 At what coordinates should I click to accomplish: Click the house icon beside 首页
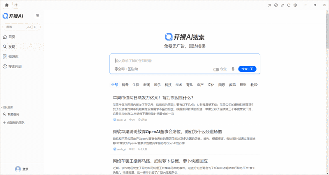click(x=5, y=37)
